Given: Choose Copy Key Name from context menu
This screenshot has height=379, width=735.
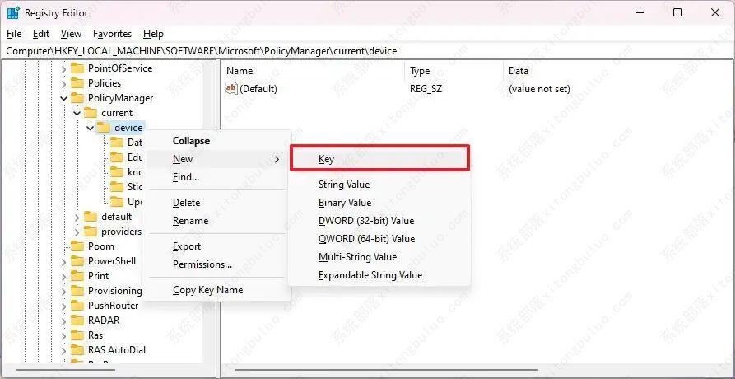Looking at the screenshot, I should [x=207, y=290].
